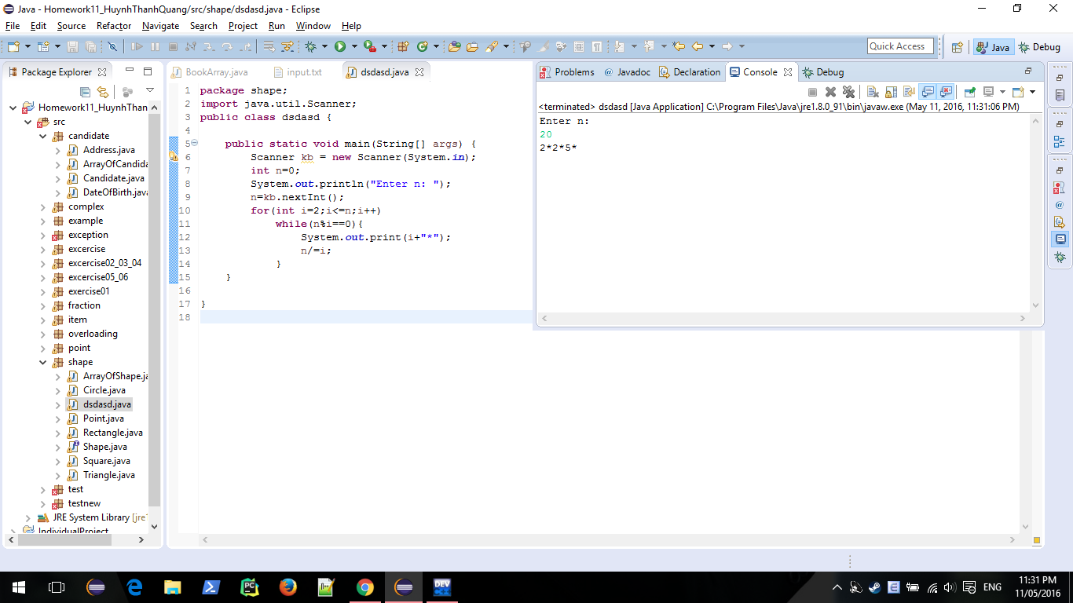The width and height of the screenshot is (1073, 603).
Task: Click the Debug bug icon in the right trim bar
Action: (x=1060, y=257)
